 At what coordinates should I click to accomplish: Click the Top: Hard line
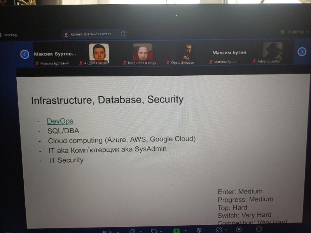click(x=232, y=208)
